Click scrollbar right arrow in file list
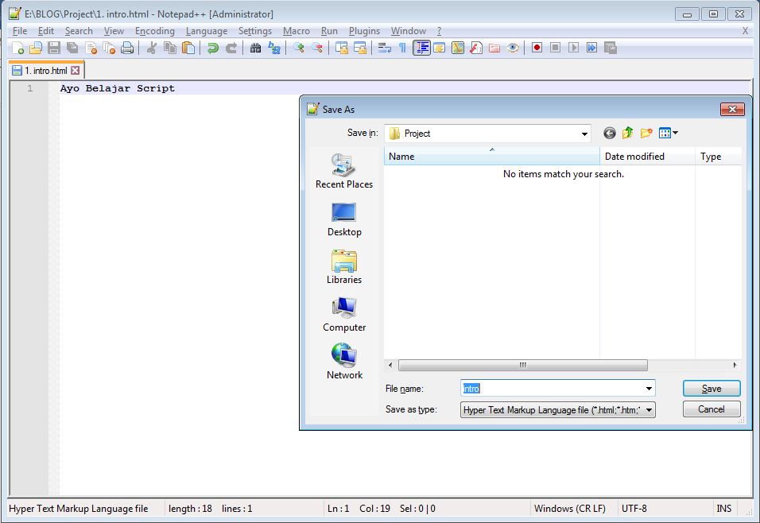Viewport: 760px width, 523px height. pyautogui.click(x=735, y=365)
